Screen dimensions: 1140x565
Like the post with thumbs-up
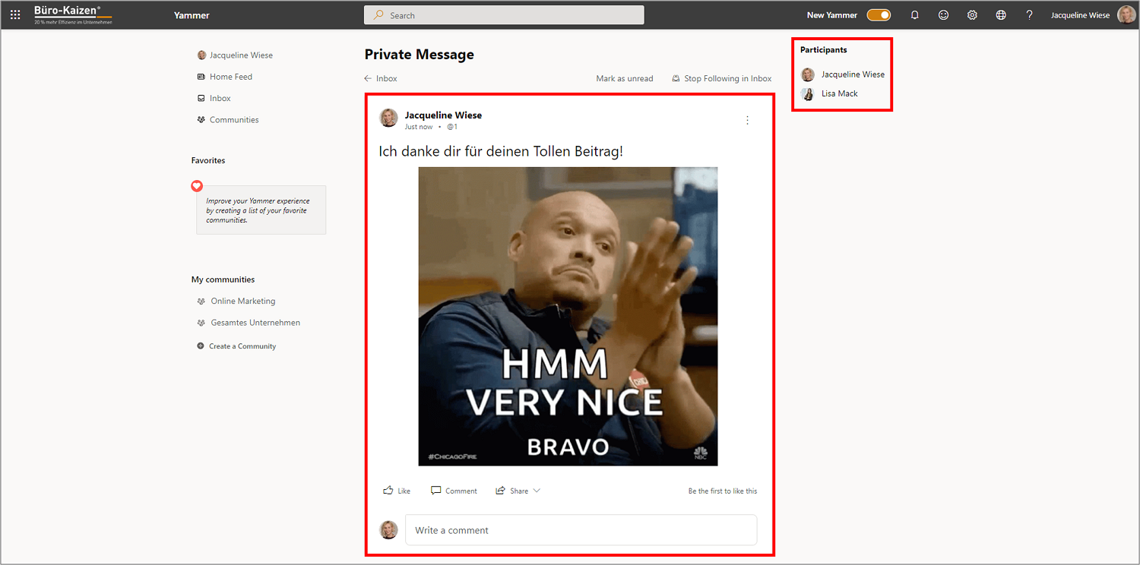pos(397,491)
